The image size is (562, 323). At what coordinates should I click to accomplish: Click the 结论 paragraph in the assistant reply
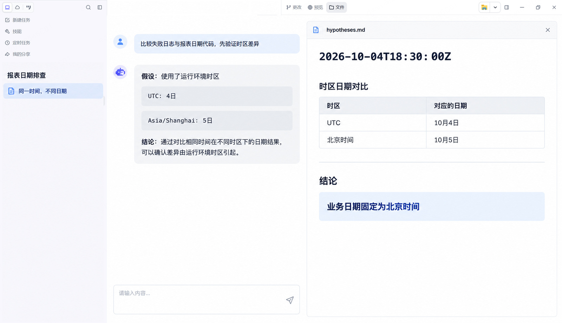coord(212,147)
